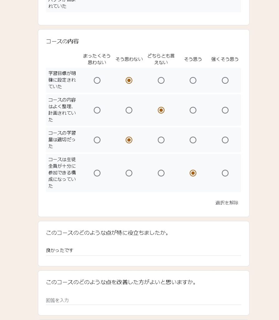Click the 回答を入力 field for improvement suggestions

pyautogui.click(x=143, y=300)
